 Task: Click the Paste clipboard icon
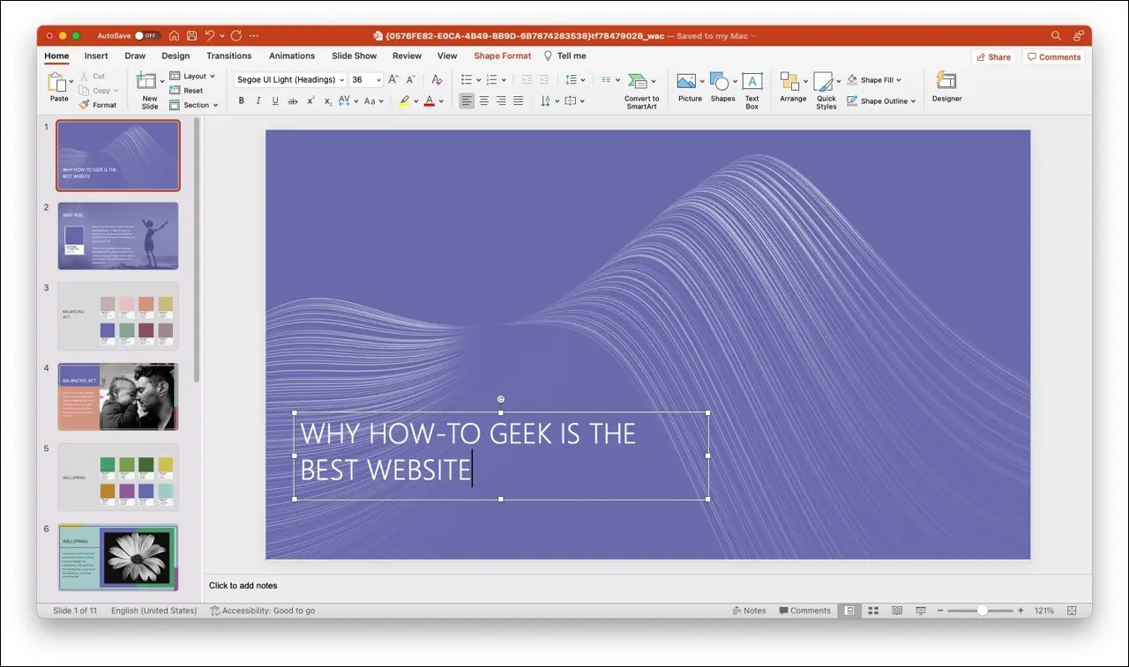58,83
